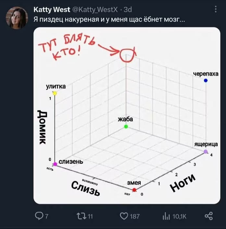Click the red змея data point
This screenshot has height=229, width=226.
pyautogui.click(x=134, y=190)
